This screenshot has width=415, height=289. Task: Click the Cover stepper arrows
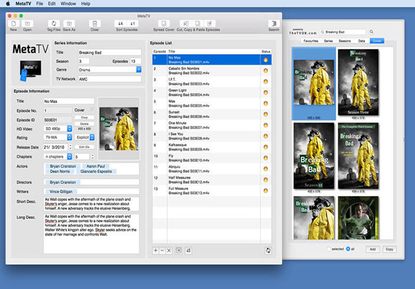click(92, 110)
